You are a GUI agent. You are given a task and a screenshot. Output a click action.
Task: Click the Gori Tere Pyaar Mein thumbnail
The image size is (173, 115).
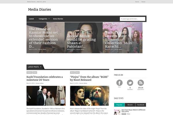tap(117, 112)
